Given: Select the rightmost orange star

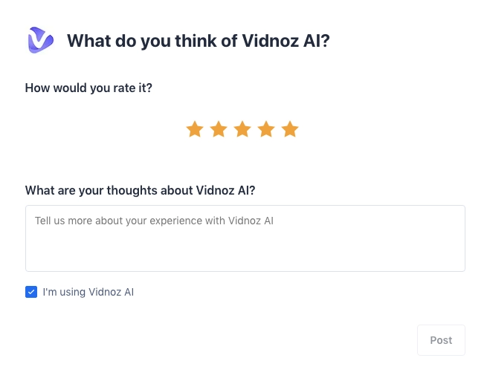Looking at the screenshot, I should coord(290,130).
